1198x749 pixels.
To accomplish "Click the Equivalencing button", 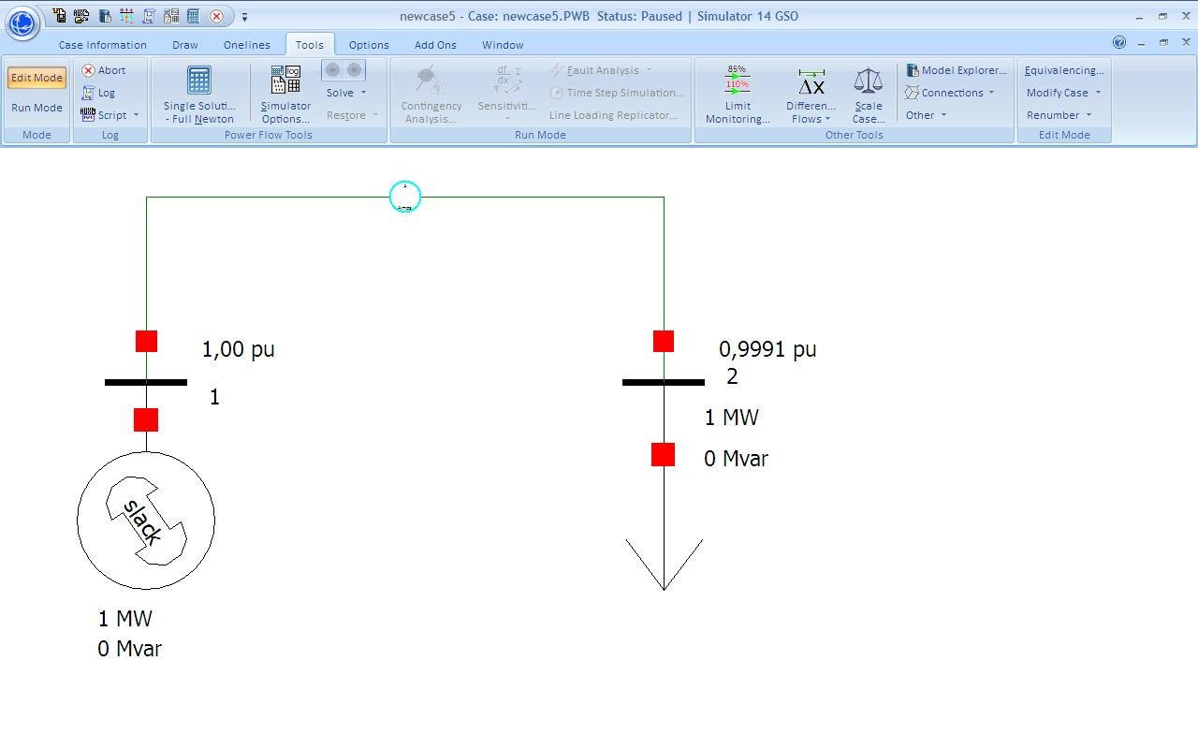I will [x=1064, y=70].
